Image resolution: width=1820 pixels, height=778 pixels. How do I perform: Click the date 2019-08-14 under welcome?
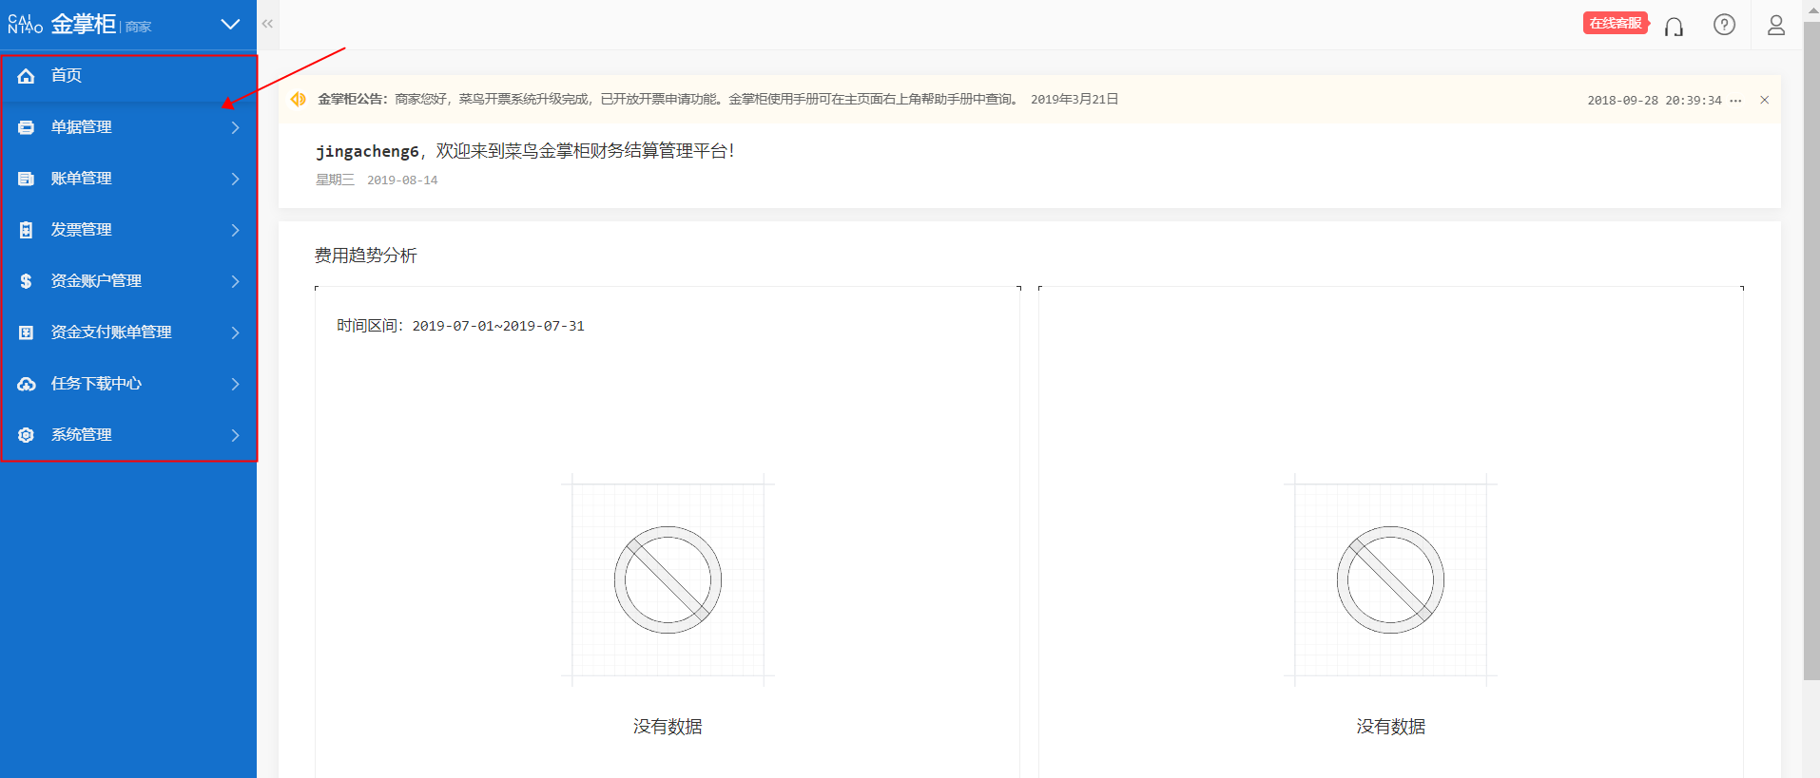[402, 180]
